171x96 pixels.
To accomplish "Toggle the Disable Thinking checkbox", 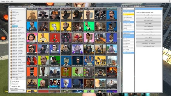I will pyautogui.click(x=11, y=81).
